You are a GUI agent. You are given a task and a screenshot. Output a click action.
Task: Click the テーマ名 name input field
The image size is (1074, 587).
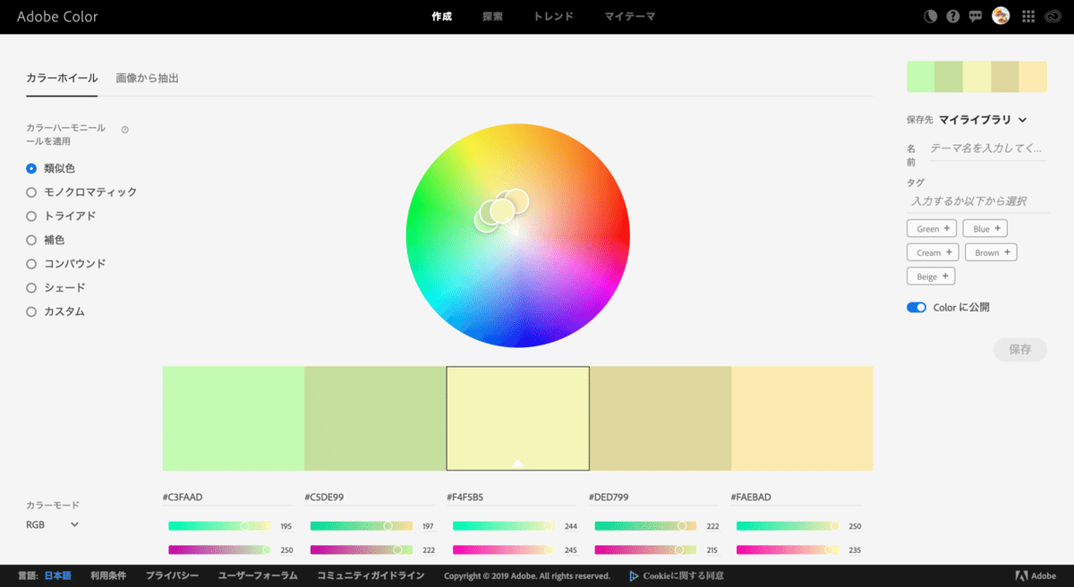pyautogui.click(x=988, y=149)
